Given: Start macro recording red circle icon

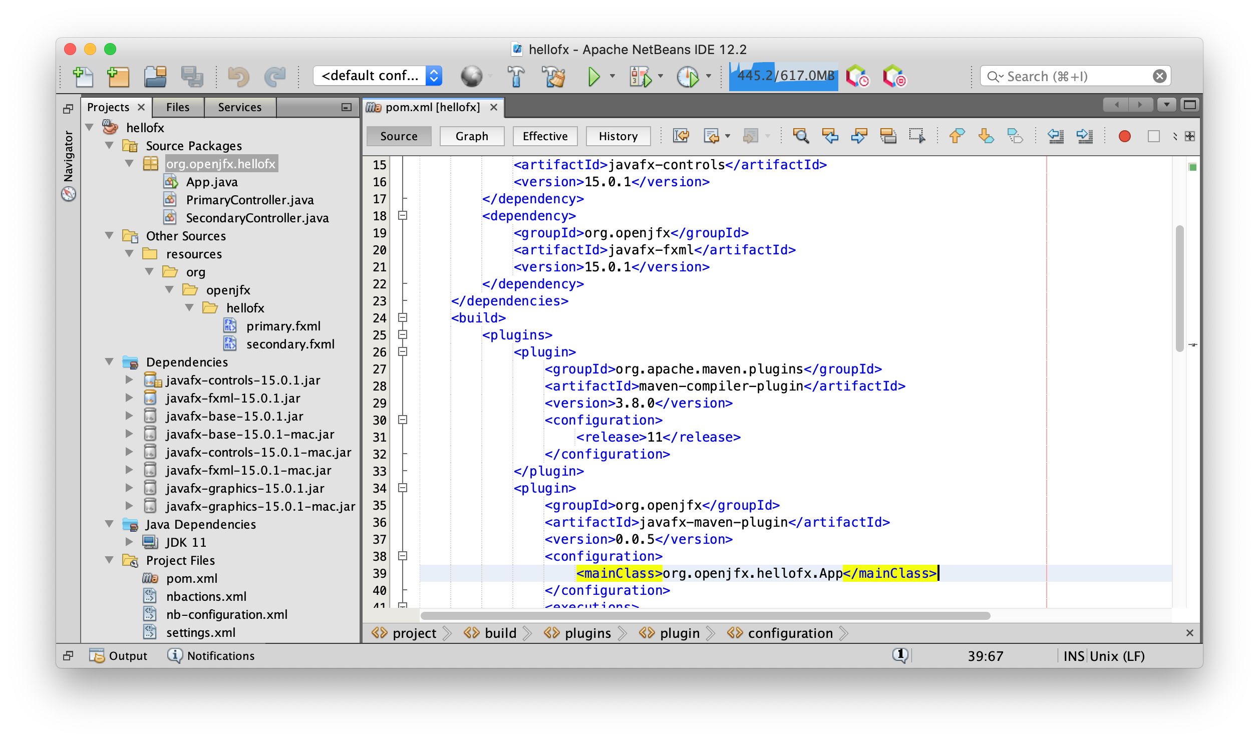Looking at the screenshot, I should click(x=1124, y=136).
